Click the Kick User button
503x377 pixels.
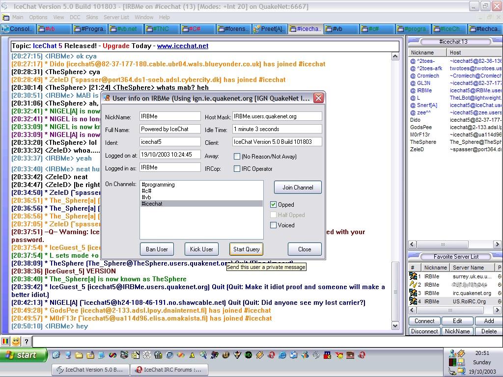click(x=201, y=249)
